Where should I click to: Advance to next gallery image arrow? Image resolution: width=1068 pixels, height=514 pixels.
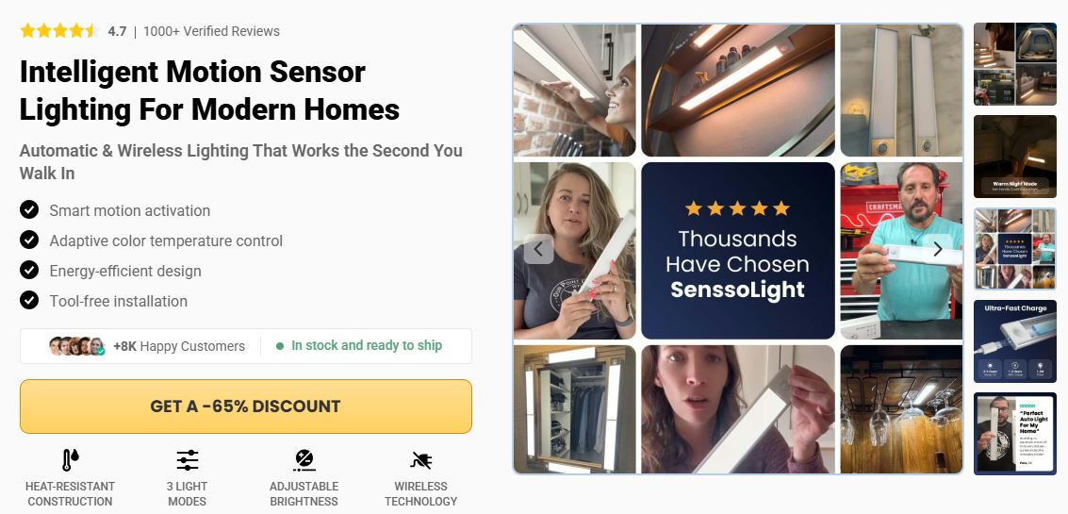(x=938, y=249)
